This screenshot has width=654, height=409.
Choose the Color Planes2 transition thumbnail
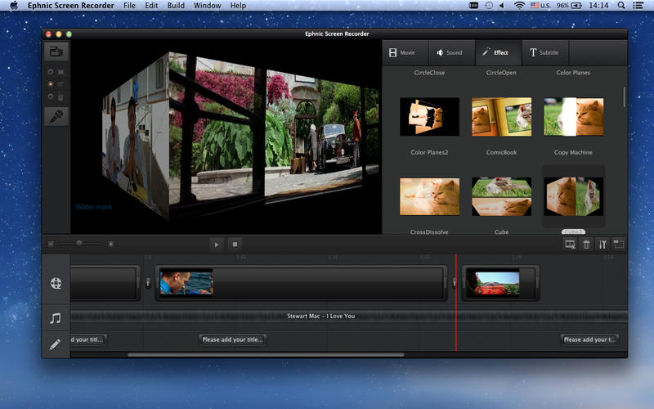430,116
